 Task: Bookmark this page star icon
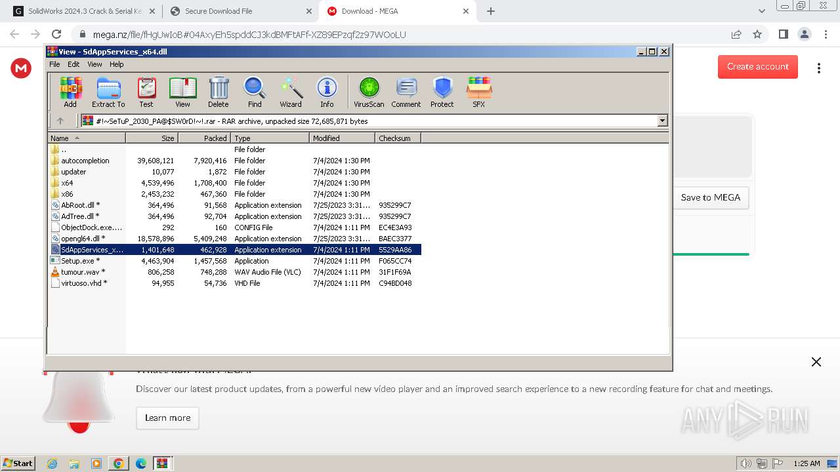pos(757,34)
